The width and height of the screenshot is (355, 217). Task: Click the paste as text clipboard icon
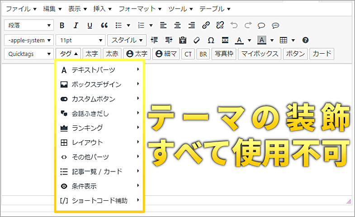[183, 40]
